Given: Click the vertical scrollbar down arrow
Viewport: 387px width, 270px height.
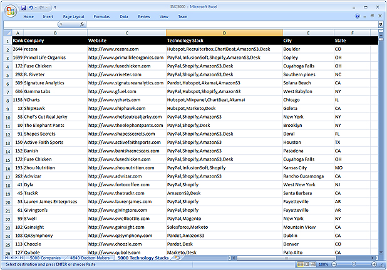Looking at the screenshot, I should click(x=381, y=252).
